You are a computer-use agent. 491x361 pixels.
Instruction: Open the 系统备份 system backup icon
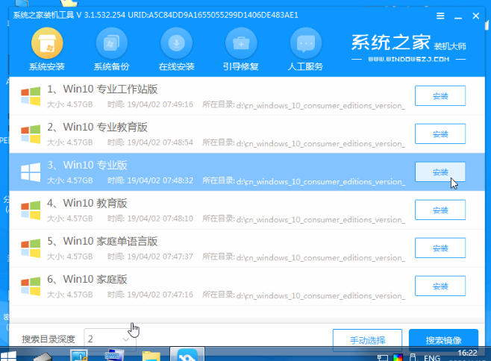pyautogui.click(x=112, y=43)
